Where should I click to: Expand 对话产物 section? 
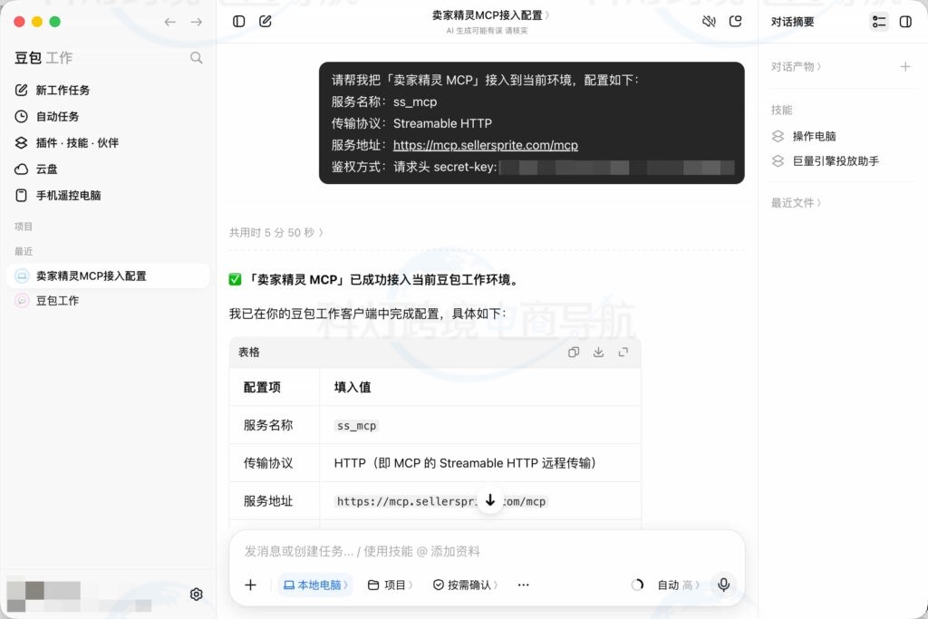click(796, 67)
